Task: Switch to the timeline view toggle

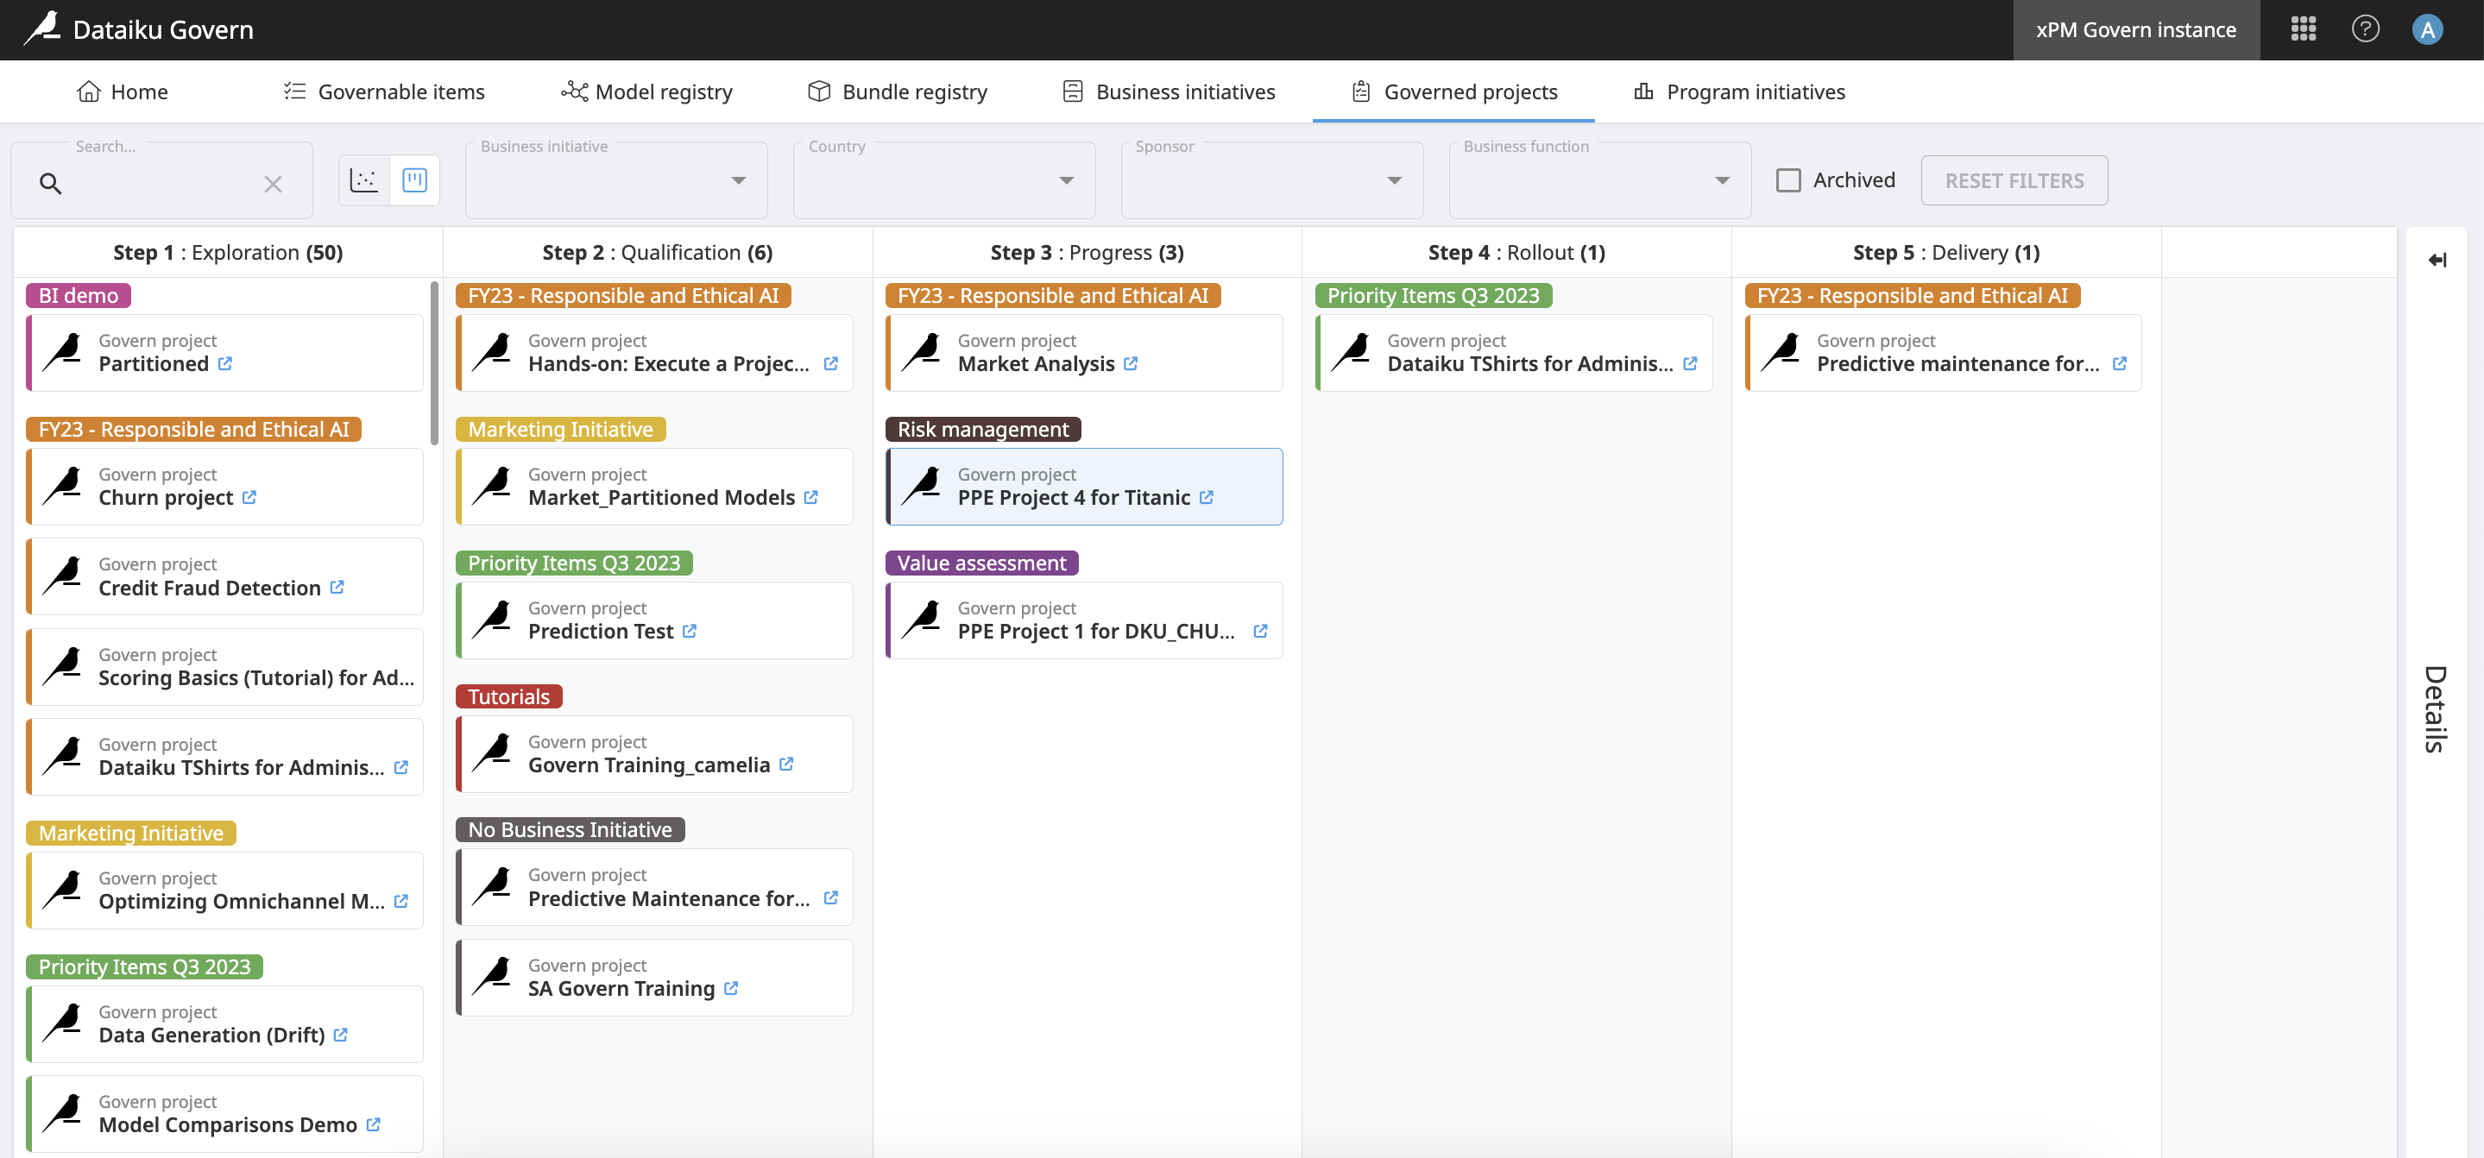Action: (x=364, y=179)
